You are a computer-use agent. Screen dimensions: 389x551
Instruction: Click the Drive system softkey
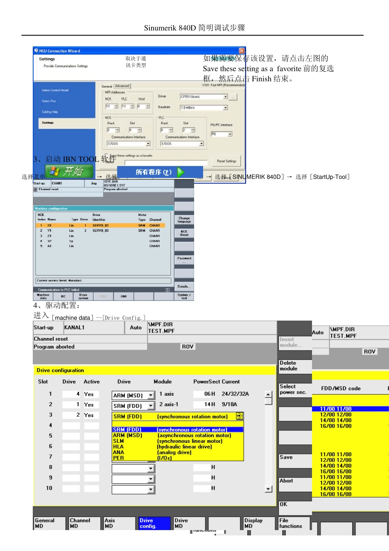click(83, 296)
